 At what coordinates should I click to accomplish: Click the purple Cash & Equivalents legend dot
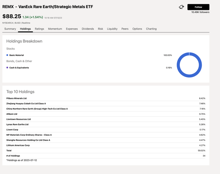pos(7,68)
